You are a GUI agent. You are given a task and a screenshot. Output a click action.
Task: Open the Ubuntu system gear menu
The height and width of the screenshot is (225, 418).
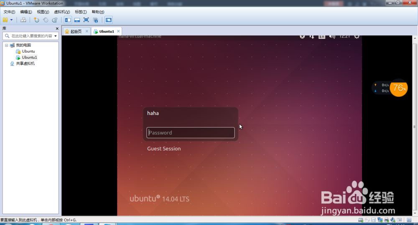(x=357, y=36)
